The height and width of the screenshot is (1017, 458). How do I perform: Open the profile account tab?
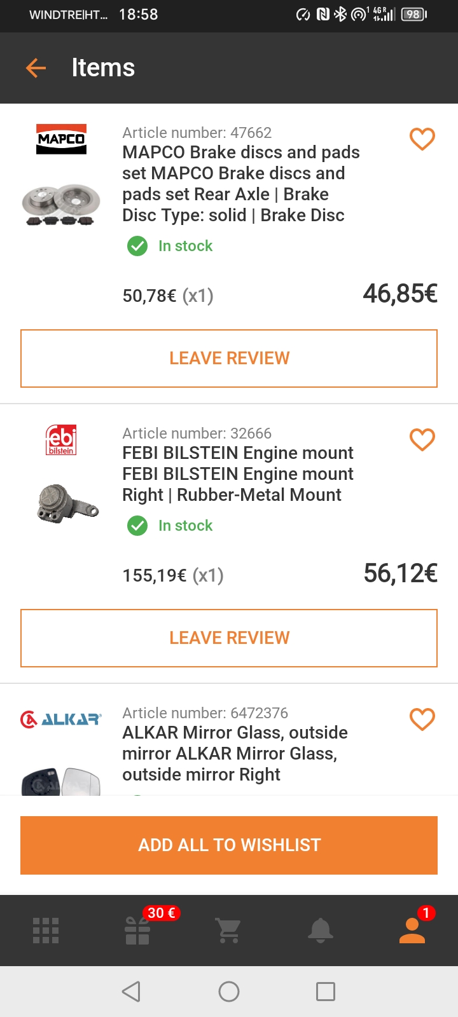coord(412,931)
